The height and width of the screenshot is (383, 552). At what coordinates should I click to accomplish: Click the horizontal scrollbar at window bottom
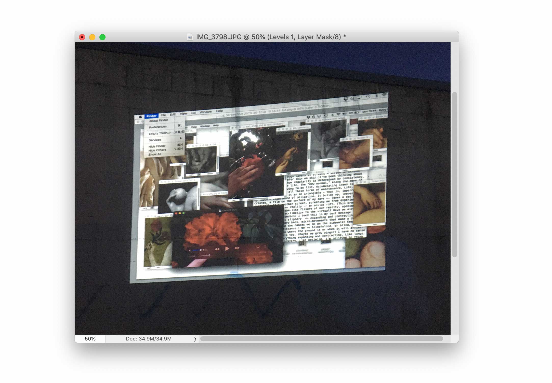pyautogui.click(x=321, y=339)
